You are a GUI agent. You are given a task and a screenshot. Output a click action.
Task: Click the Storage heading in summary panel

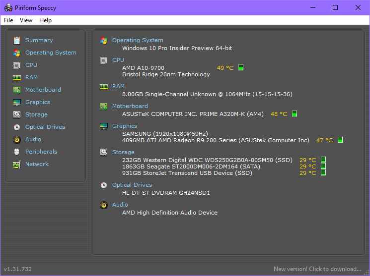point(123,152)
